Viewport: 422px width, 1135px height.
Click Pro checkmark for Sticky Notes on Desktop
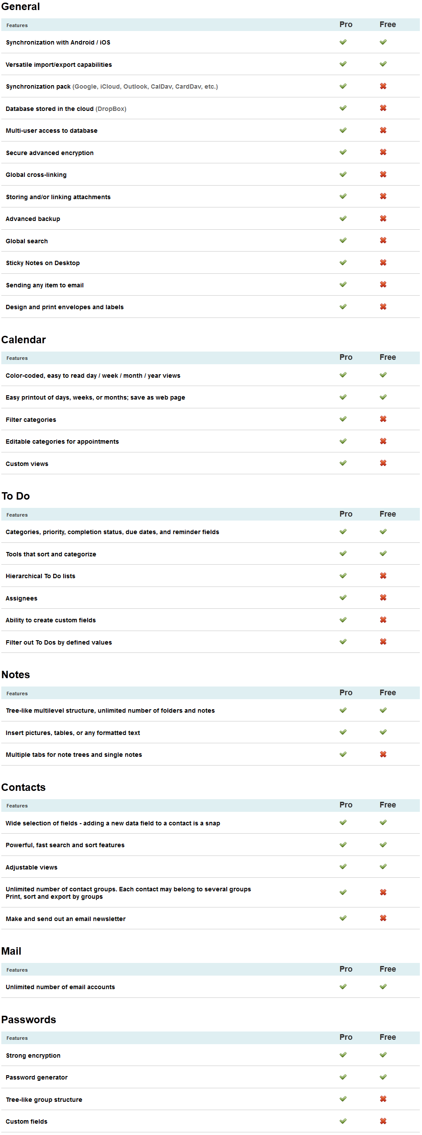343,262
